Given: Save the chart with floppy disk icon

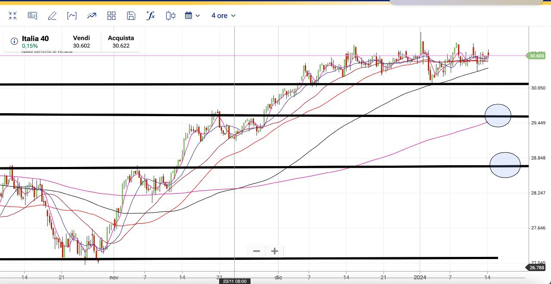Looking at the screenshot, I should click(x=131, y=16).
